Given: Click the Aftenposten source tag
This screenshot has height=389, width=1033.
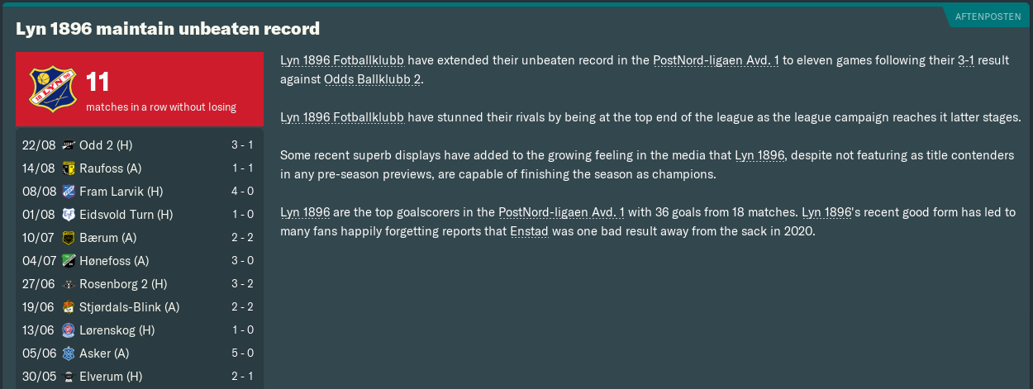Looking at the screenshot, I should click(x=989, y=17).
